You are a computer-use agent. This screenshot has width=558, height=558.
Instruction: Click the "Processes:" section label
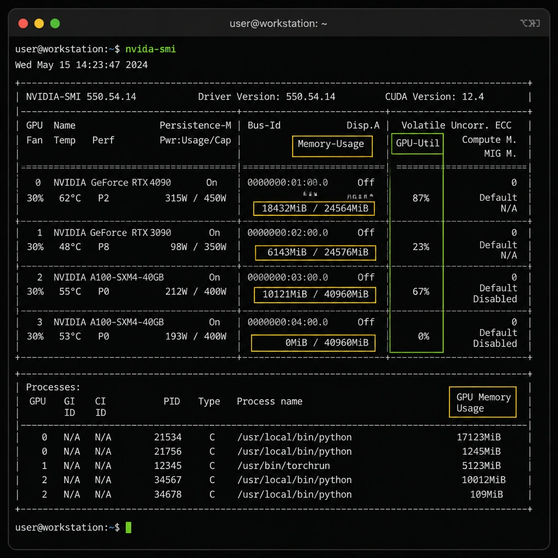53,387
